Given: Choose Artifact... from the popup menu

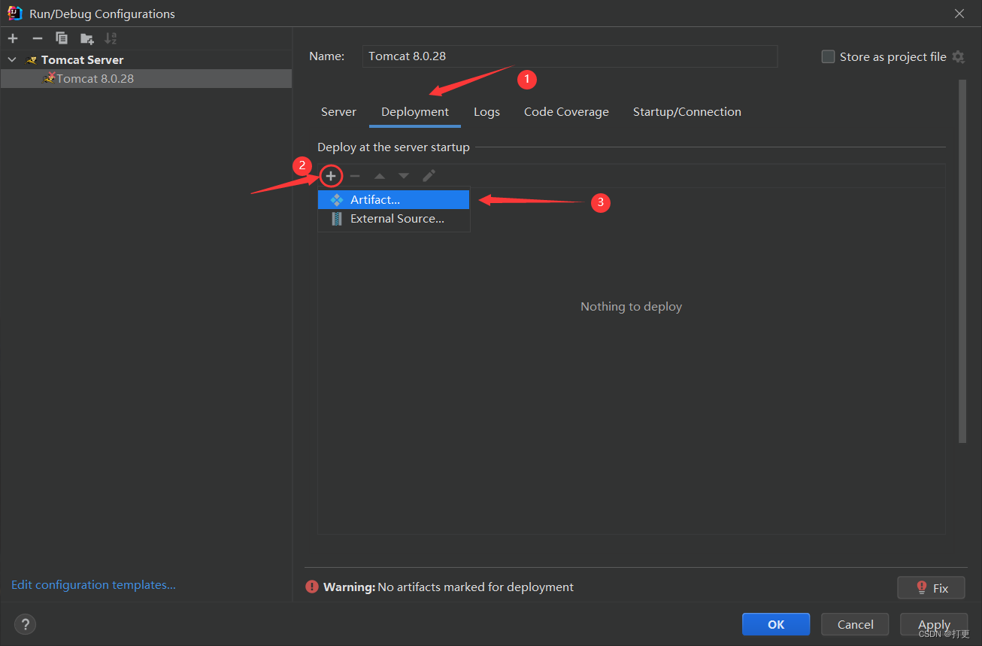Looking at the screenshot, I should [393, 200].
